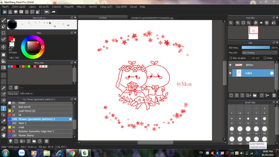The height and width of the screenshot is (157, 279).
Task: Select Paint 2 brush
Action: (x=40, y=123)
